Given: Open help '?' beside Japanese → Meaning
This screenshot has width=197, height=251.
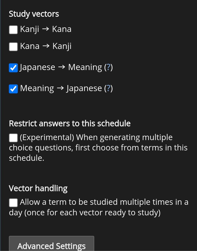Looking at the screenshot, I should pos(108,67).
